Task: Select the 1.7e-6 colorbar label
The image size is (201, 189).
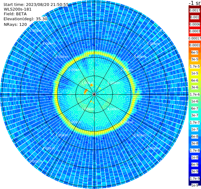Action: click(195, 94)
